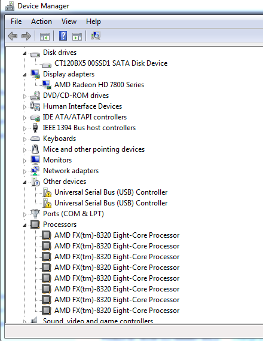Screen dimensions: 263x341
Task: Toggle the show/hide console tree button
Action: click(x=45, y=36)
